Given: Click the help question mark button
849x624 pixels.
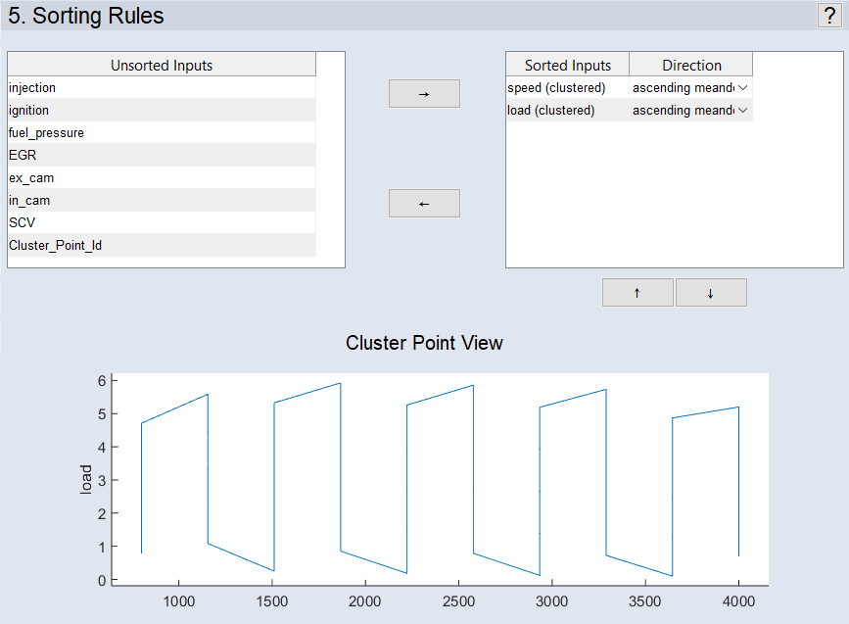Looking at the screenshot, I should tap(827, 16).
